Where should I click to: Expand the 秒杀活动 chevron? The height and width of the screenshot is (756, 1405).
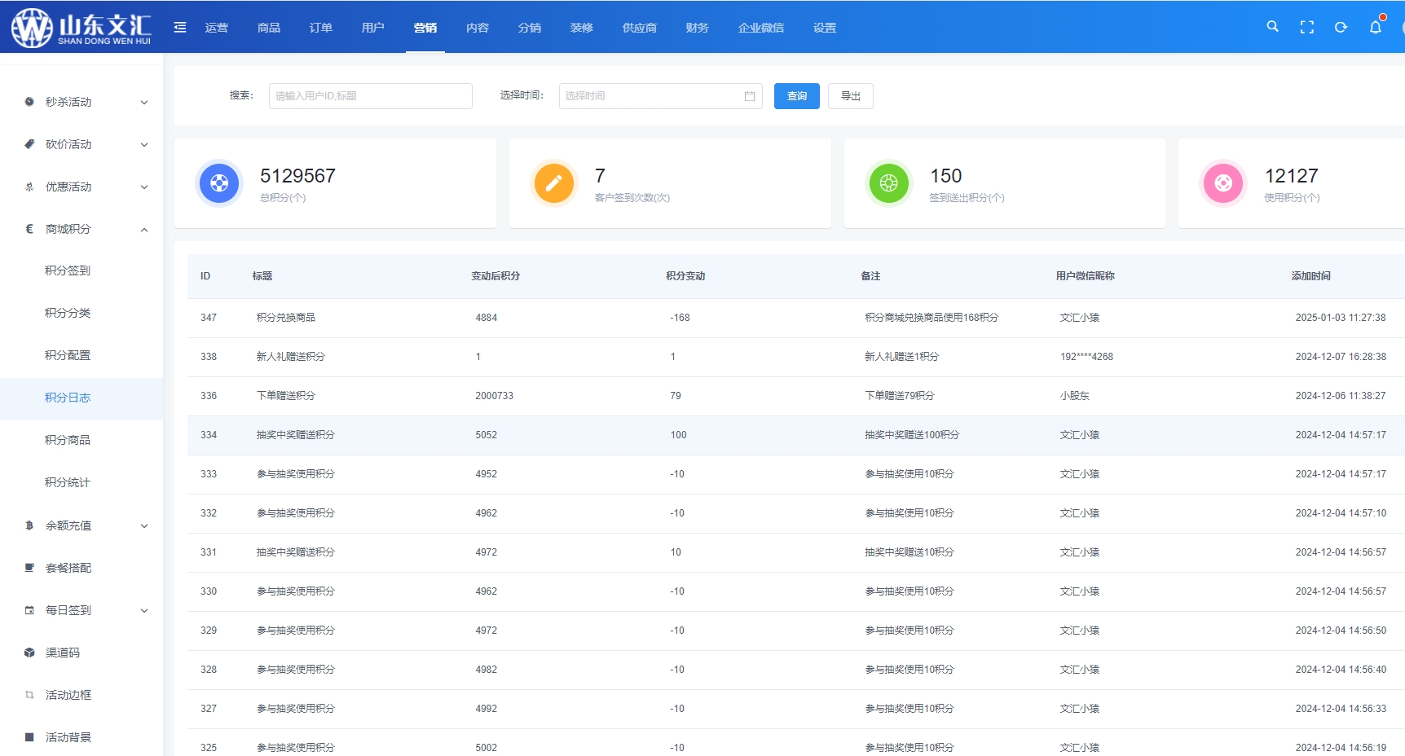pos(144,102)
